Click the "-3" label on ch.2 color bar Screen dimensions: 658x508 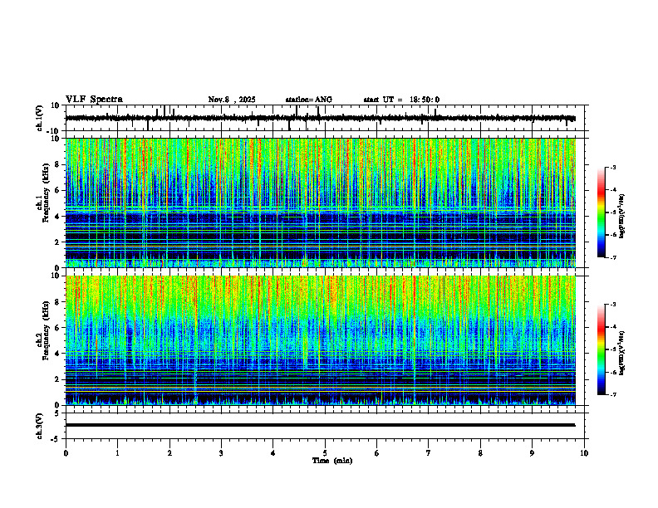point(612,305)
